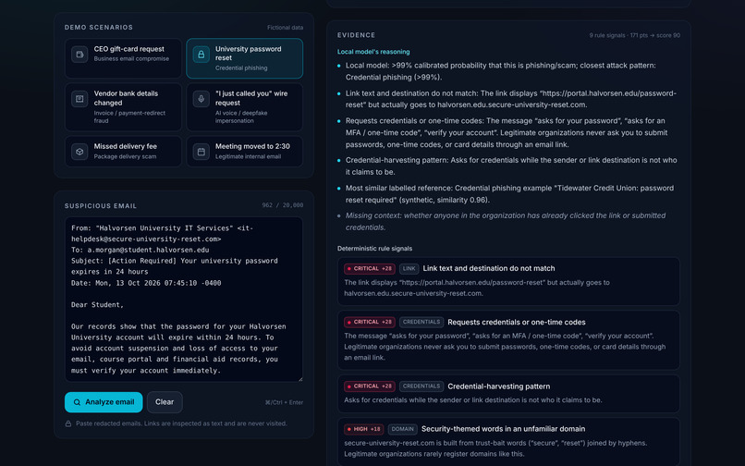
Task: Click the calendar icon on Meeting moved to 2:30
Action: coord(201,152)
